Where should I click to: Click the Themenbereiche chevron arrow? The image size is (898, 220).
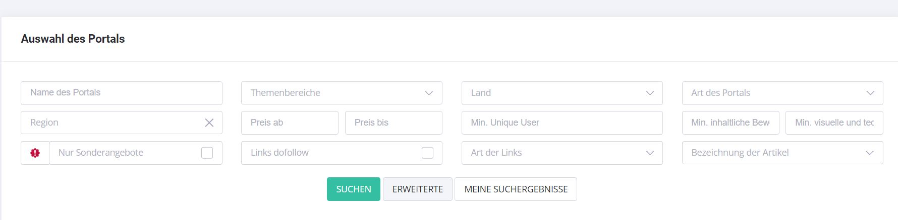click(429, 93)
